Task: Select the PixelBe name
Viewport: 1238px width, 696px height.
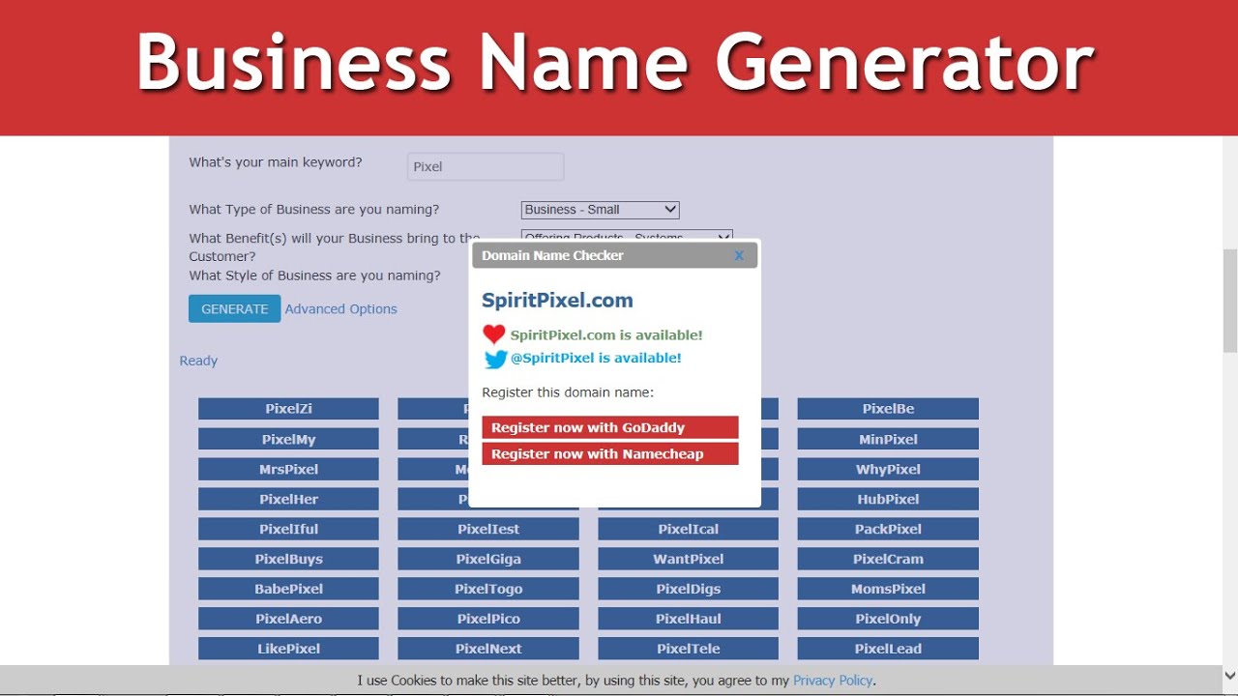Action: click(888, 409)
